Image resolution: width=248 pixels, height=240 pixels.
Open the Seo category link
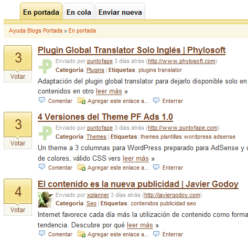point(91,203)
